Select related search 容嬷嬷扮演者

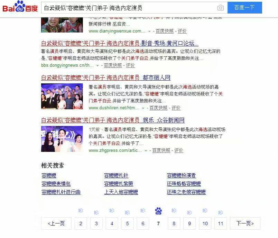tap(181, 175)
